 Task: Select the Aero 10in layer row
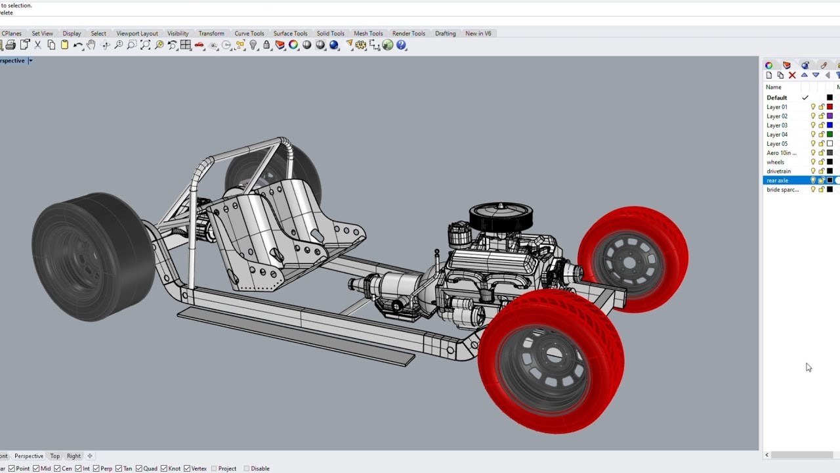pyautogui.click(x=801, y=153)
